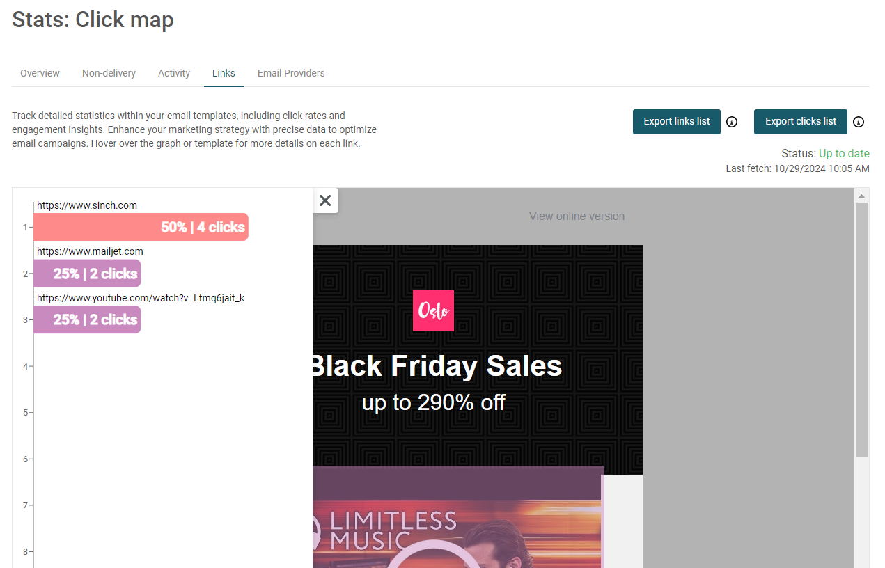This screenshot has height=568, width=885.
Task: Click the Black Friday Sales heading
Action: point(437,366)
